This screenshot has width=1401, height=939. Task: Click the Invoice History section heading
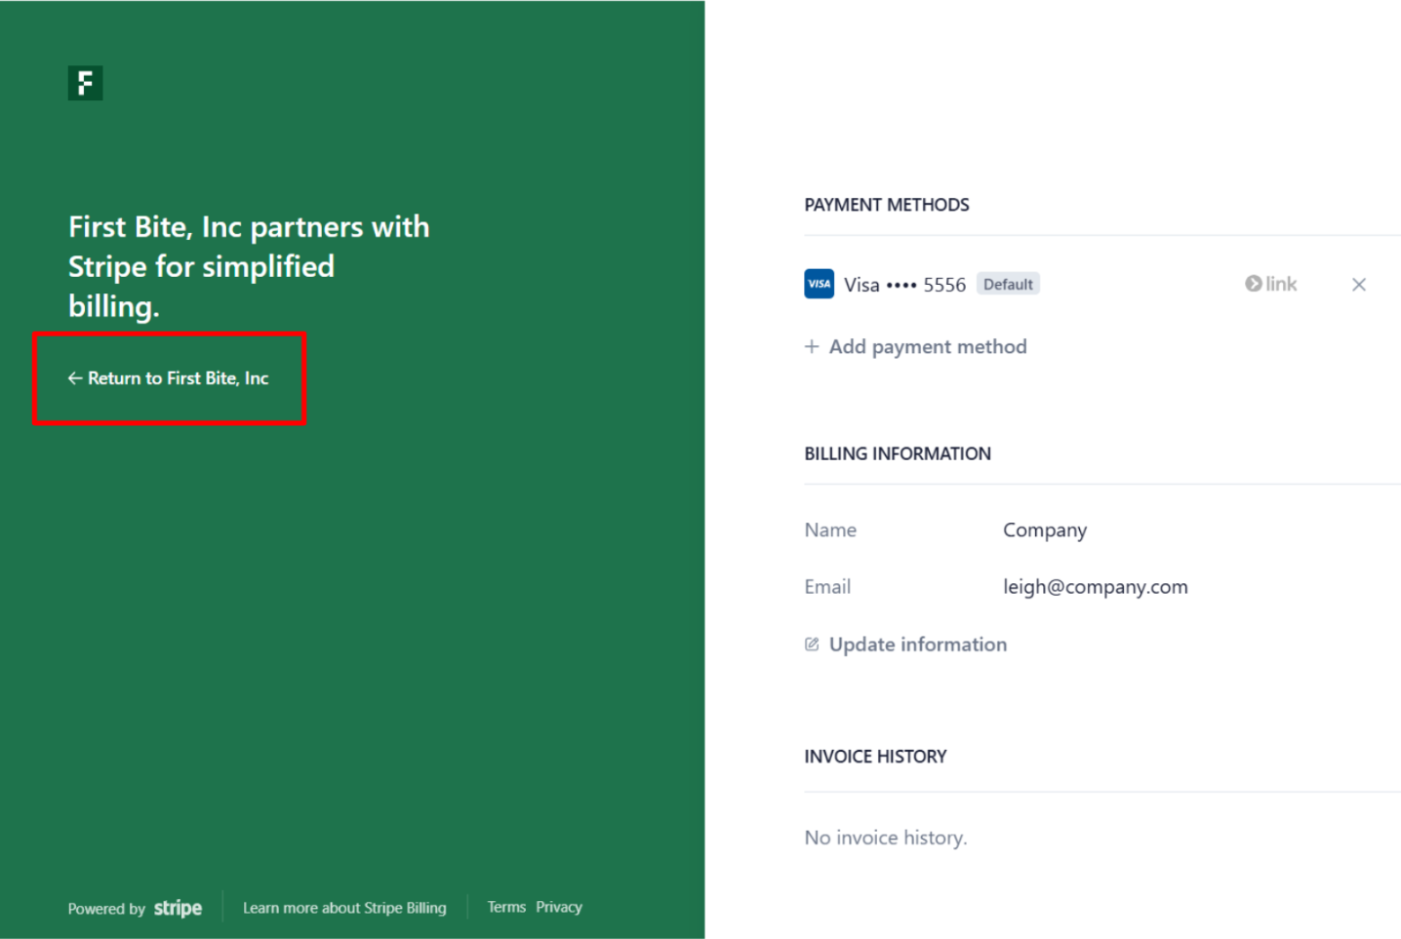click(x=875, y=757)
